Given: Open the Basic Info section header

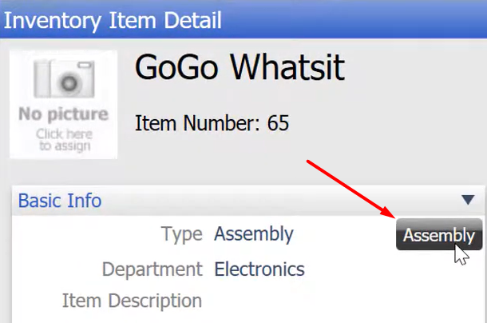Looking at the screenshot, I should click(x=60, y=201).
